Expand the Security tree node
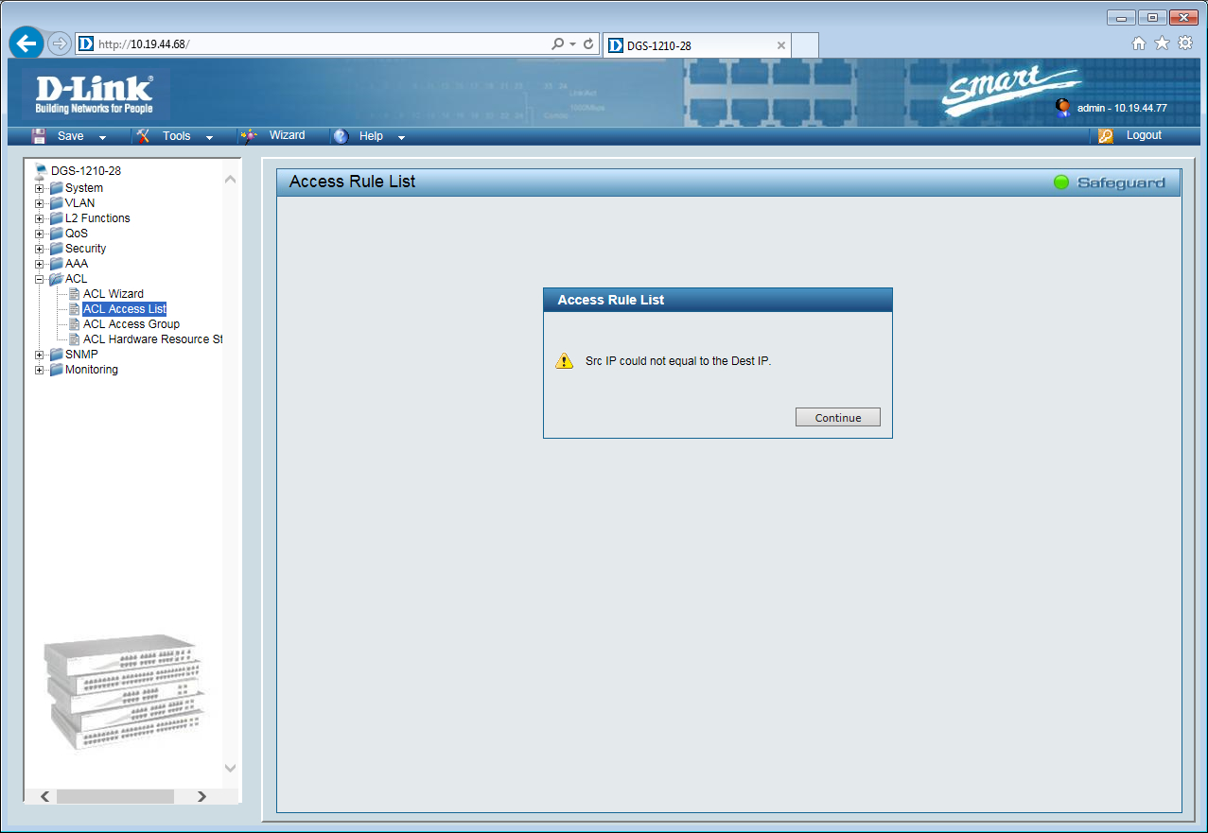 (x=40, y=249)
